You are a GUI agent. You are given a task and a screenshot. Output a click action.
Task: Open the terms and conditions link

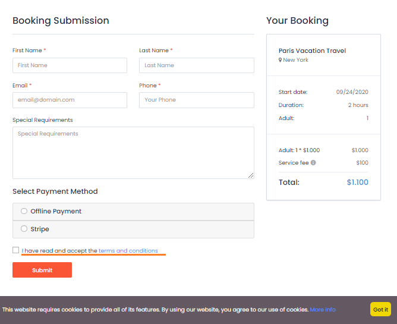(128, 251)
